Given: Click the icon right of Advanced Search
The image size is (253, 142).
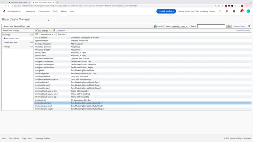Looking at the screenshot, I should coord(249,26).
